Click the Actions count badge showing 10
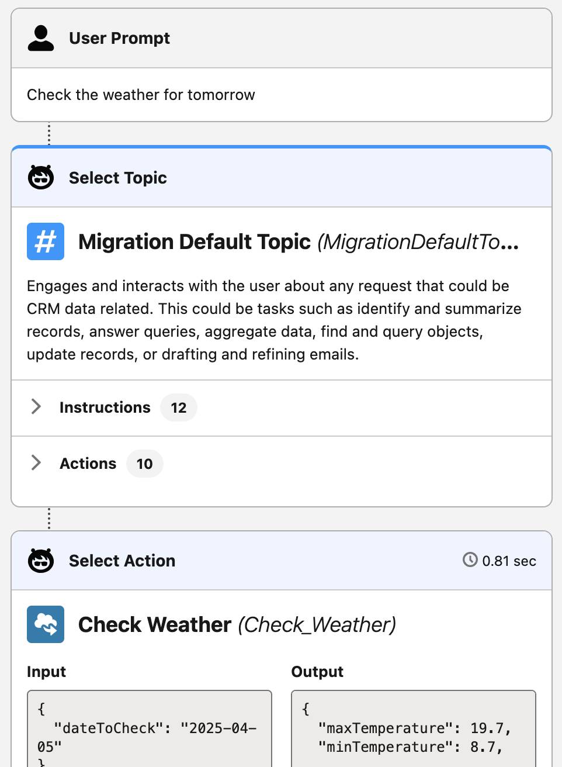The width and height of the screenshot is (562, 767). pyautogui.click(x=144, y=464)
